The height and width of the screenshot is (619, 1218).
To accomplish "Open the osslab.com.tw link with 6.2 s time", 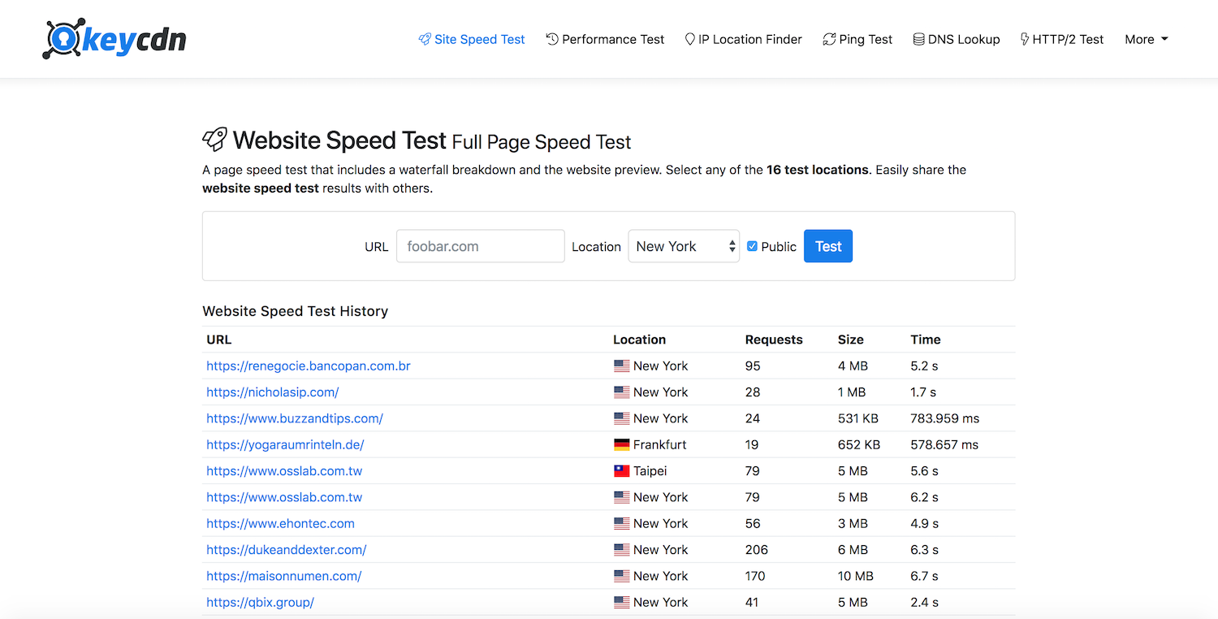I will [x=284, y=497].
